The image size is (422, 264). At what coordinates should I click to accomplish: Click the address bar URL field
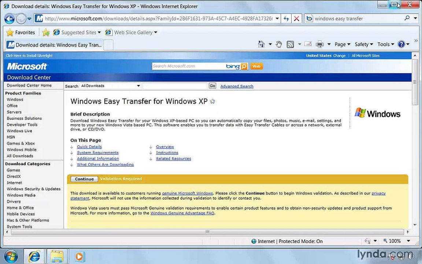(x=159, y=19)
